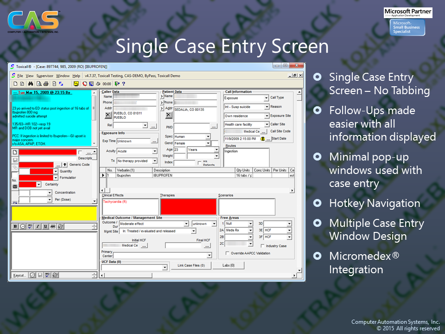
Task: Open the Supervisor menu
Action: 45,76
